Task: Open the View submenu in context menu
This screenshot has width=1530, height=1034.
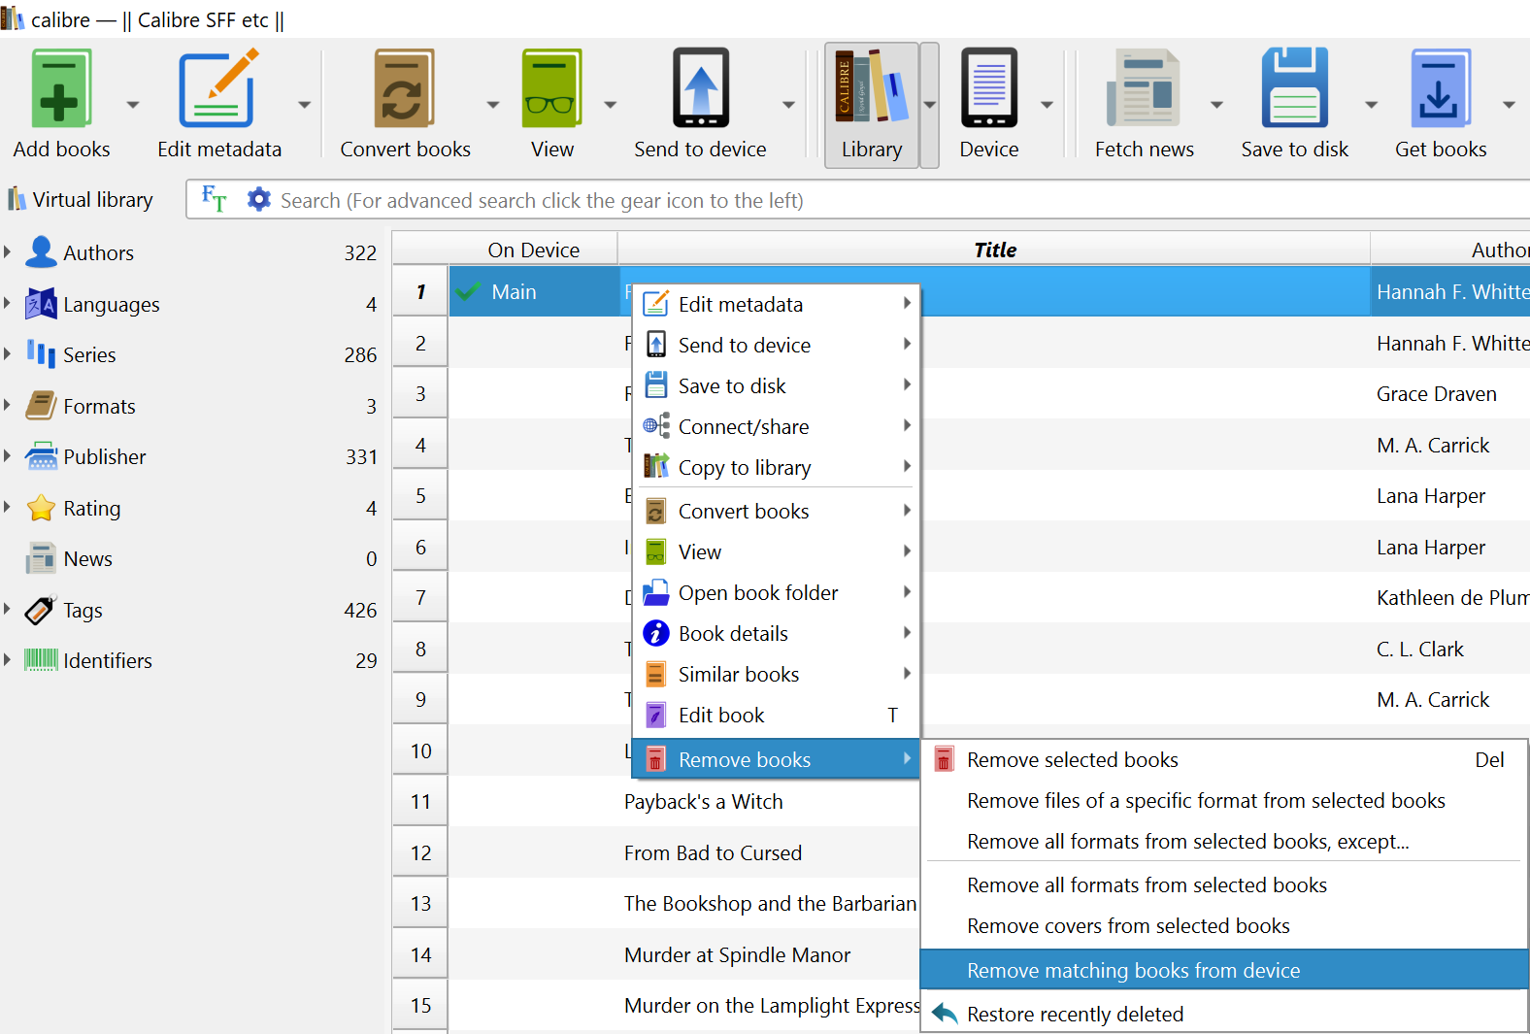Action: pyautogui.click(x=776, y=551)
